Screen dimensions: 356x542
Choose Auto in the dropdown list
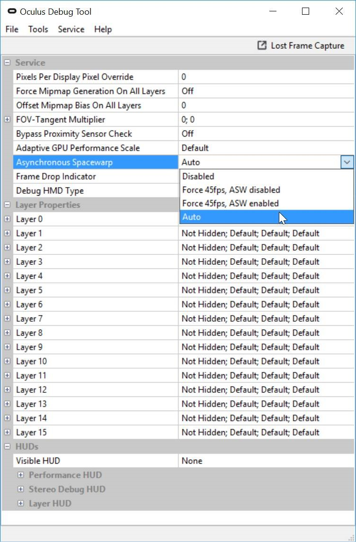267,217
